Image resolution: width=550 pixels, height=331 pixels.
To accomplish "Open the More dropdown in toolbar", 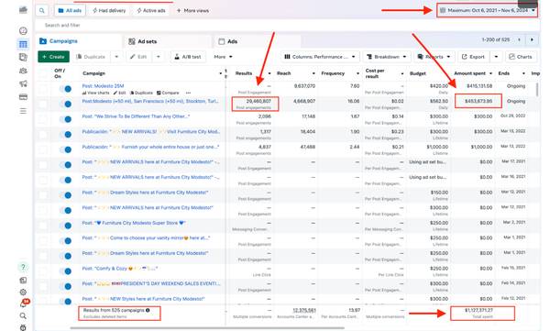I will click(223, 57).
